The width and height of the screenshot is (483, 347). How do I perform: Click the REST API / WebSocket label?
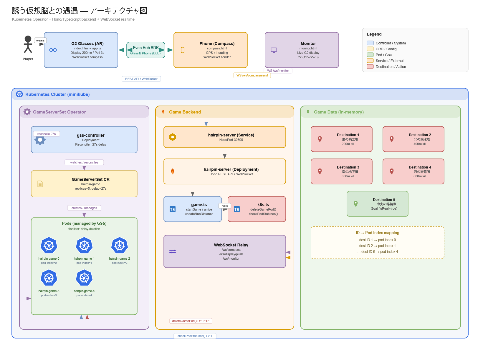pos(141,79)
